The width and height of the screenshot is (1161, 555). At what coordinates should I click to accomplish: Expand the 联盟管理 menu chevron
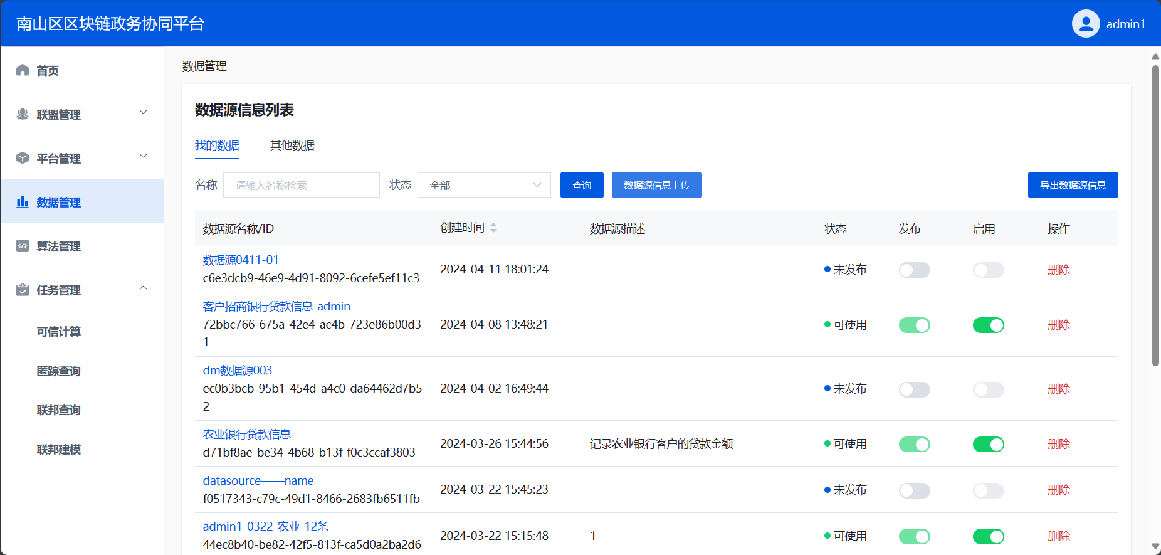(143, 112)
